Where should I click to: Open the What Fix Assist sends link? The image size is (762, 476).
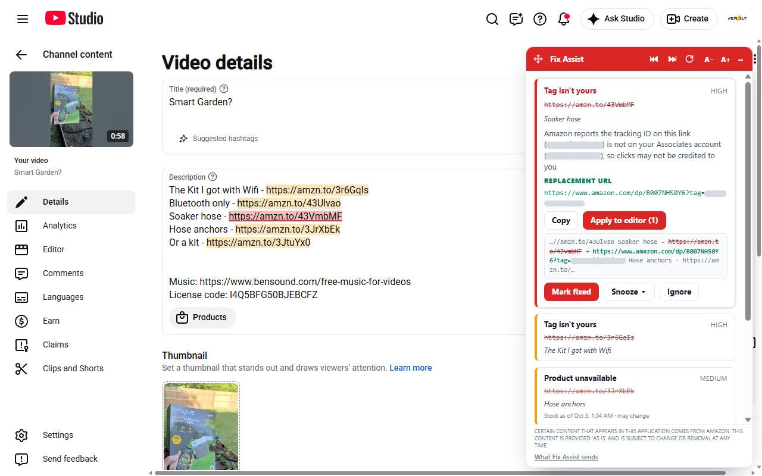pos(566,457)
